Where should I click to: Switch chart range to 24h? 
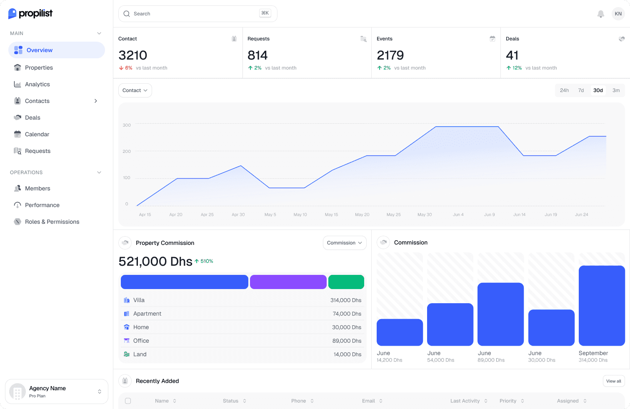564,90
